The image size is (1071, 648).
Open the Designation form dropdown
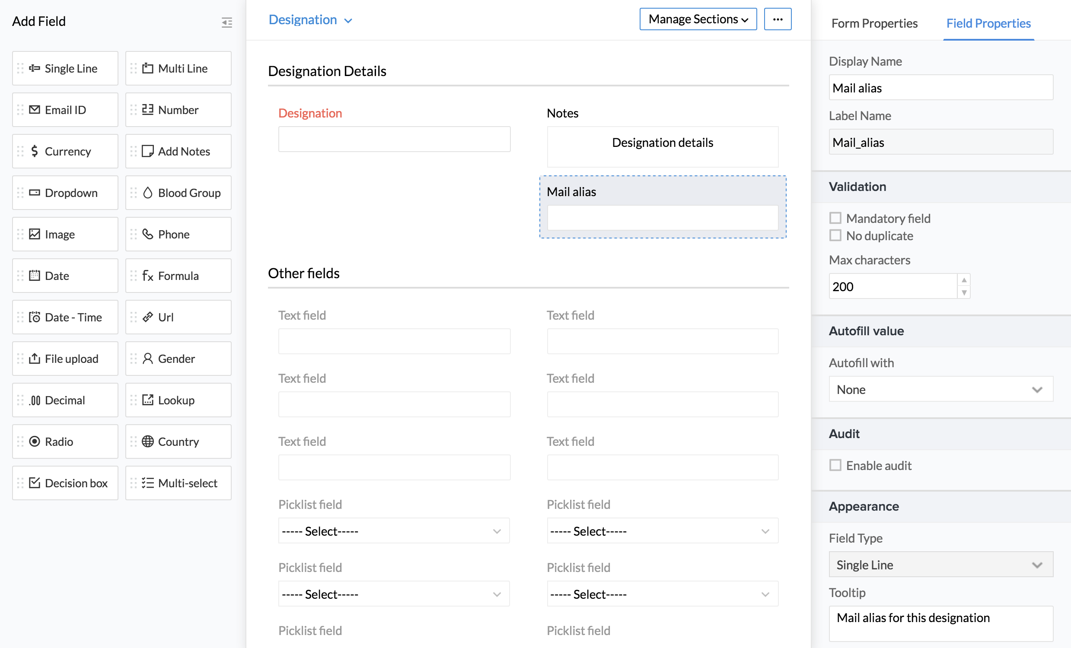point(310,20)
